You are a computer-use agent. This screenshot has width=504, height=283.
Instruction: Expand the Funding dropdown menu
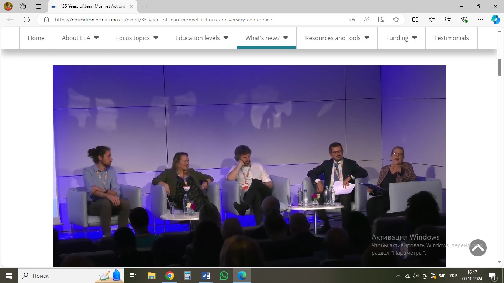(401, 38)
